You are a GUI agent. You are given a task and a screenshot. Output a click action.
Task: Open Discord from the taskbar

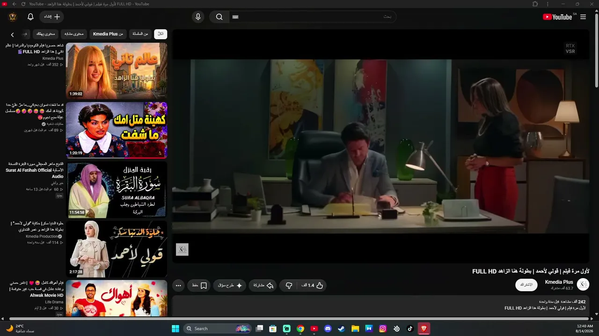pos(328,329)
